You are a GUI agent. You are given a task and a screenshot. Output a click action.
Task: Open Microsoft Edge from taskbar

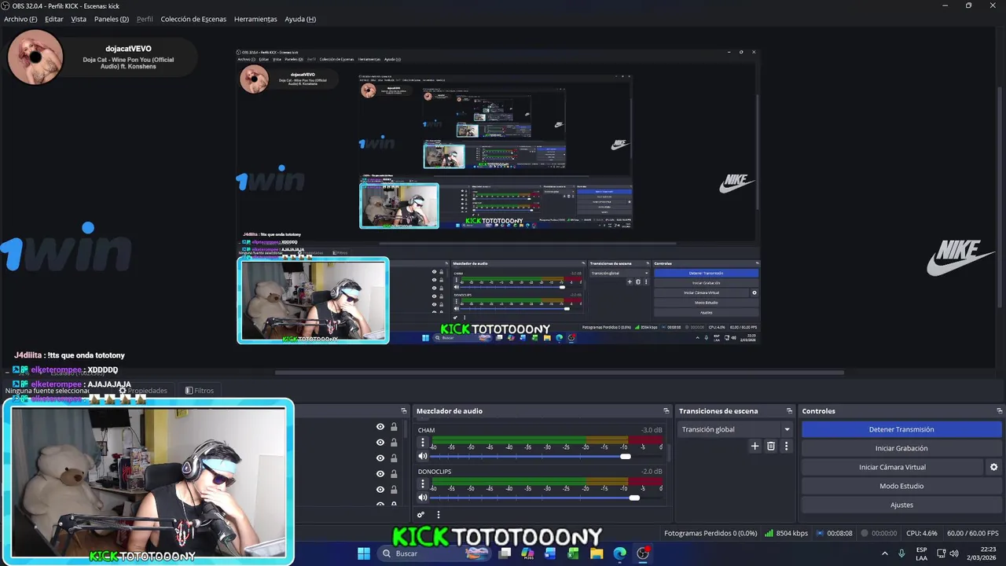(x=619, y=553)
